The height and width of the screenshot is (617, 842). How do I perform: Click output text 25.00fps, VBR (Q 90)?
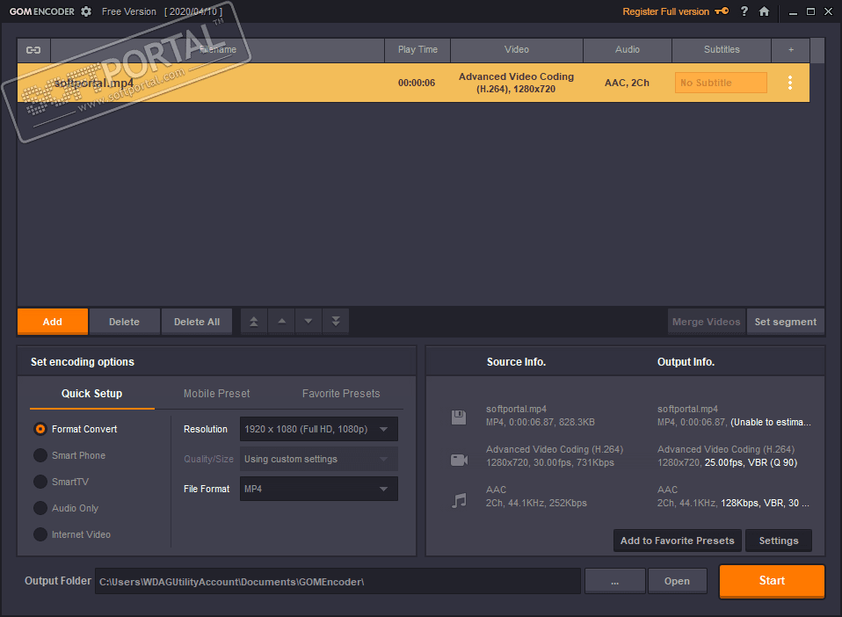coord(751,463)
